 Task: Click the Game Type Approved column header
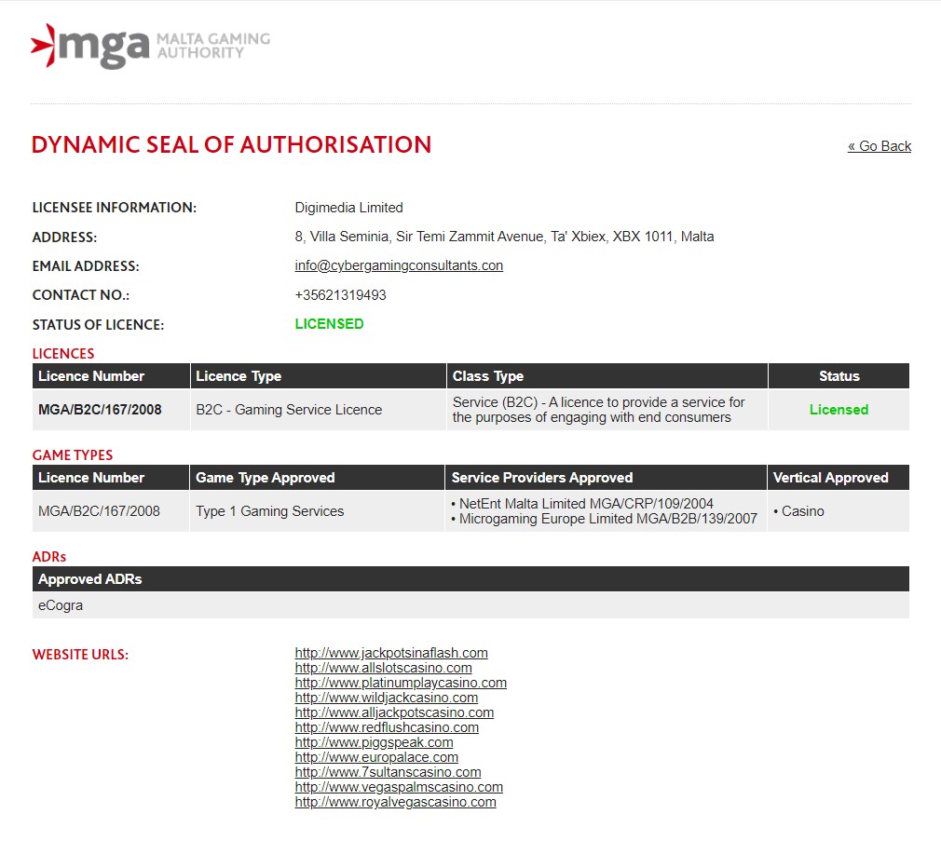317,478
